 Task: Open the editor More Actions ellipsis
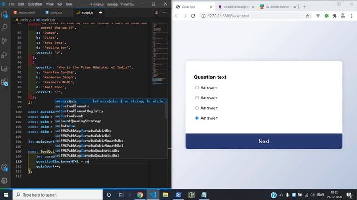[x=165, y=12]
